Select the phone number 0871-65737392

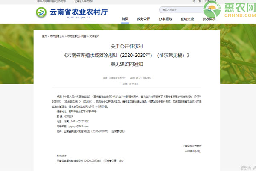tap(80, 121)
